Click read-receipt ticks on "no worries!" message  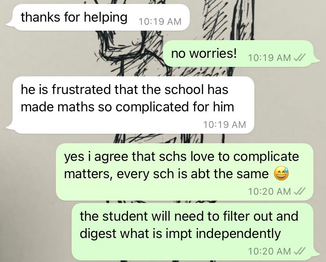299,57
